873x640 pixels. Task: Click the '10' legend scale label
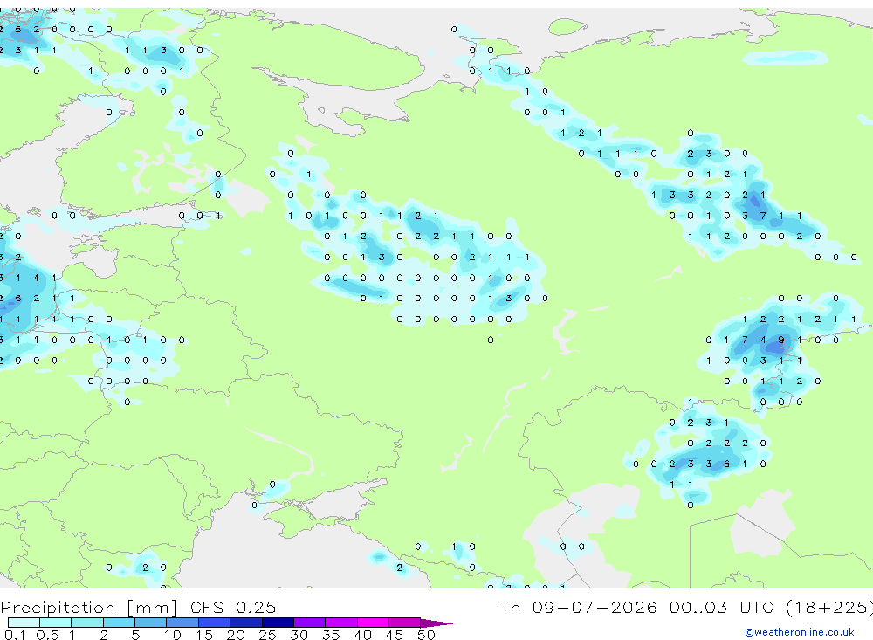point(173,635)
